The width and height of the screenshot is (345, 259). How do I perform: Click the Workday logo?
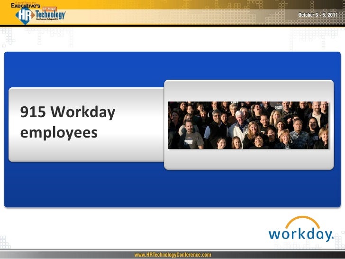click(301, 229)
